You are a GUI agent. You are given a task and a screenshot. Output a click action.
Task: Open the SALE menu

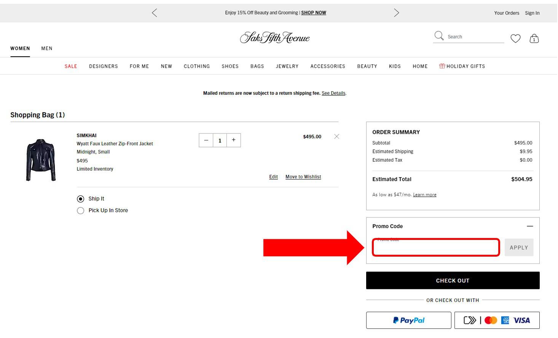(x=71, y=66)
